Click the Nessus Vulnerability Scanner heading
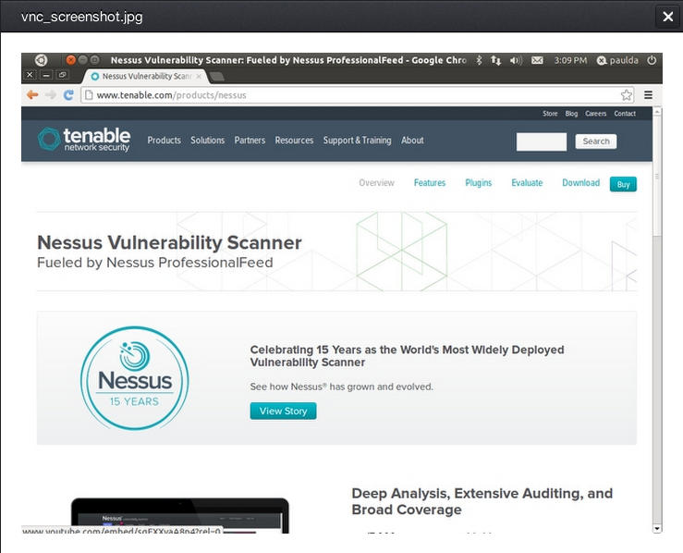This screenshot has width=683, height=553. point(169,242)
